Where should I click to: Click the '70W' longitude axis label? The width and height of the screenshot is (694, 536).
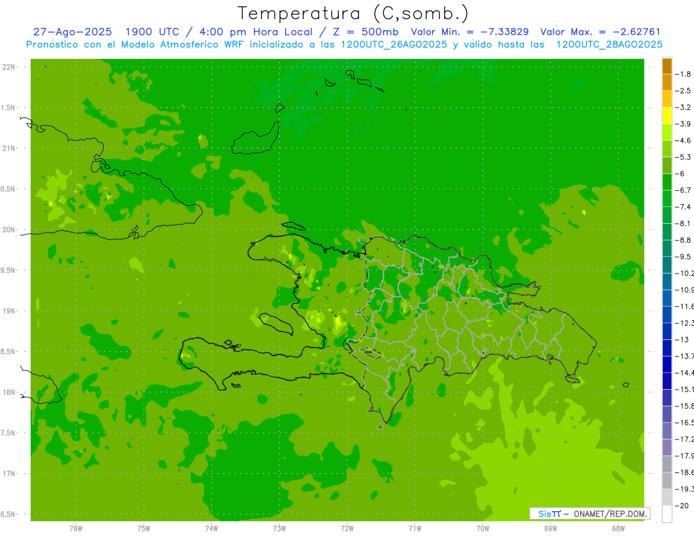coord(483,528)
